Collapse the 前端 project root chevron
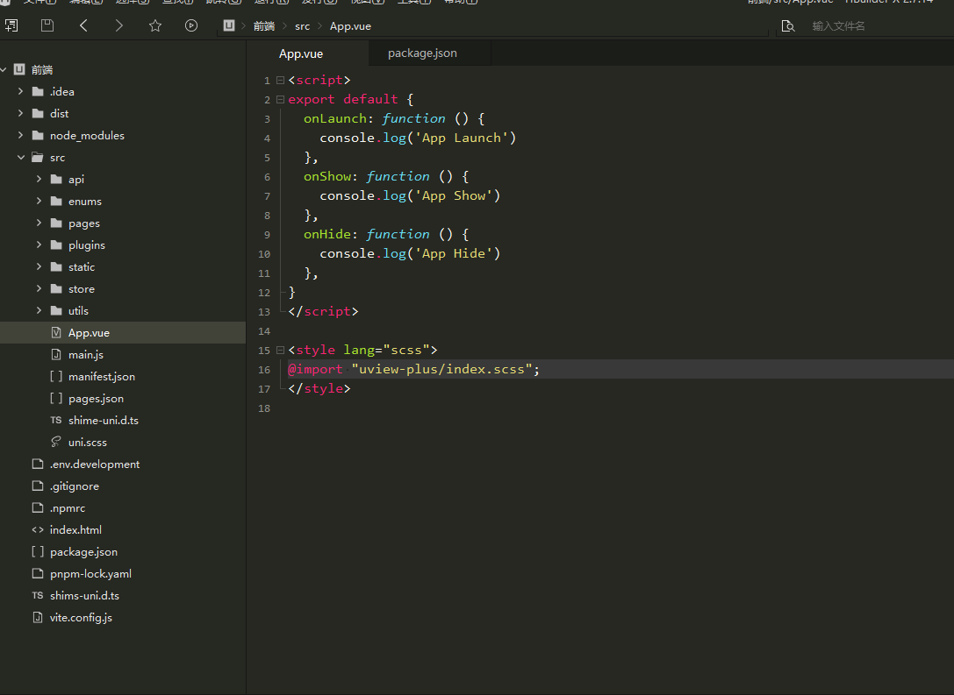Screen dimensions: 954x695 [3, 70]
